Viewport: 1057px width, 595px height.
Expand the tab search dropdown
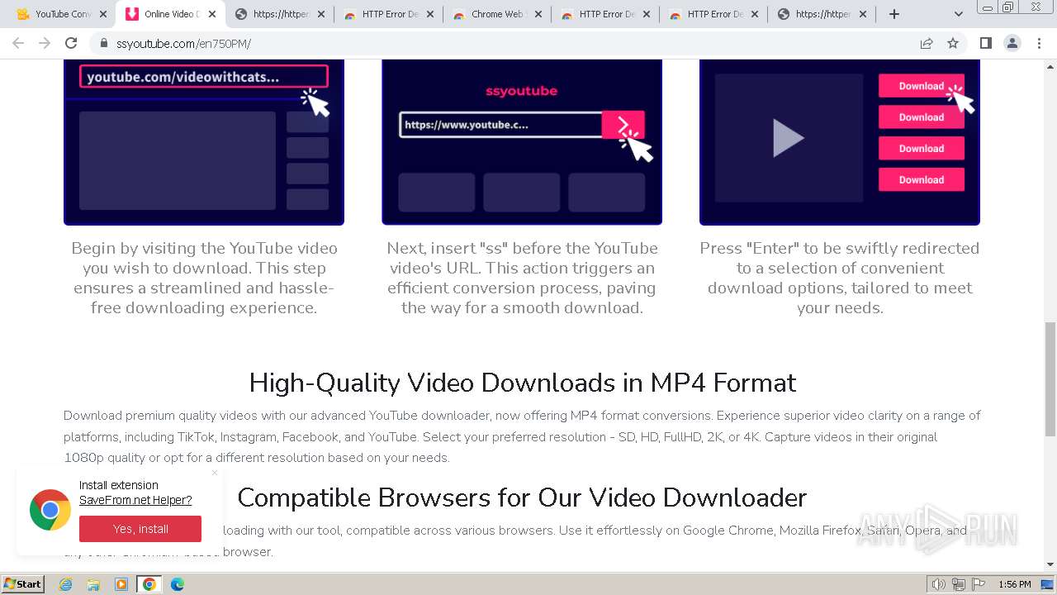958,14
